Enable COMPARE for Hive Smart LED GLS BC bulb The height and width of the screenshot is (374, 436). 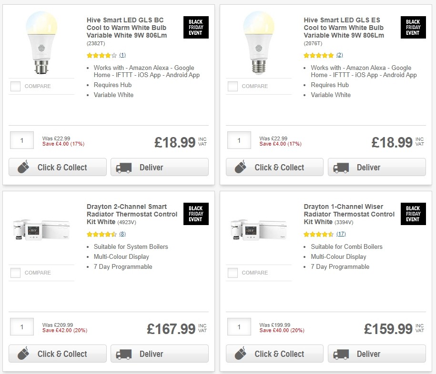point(15,86)
